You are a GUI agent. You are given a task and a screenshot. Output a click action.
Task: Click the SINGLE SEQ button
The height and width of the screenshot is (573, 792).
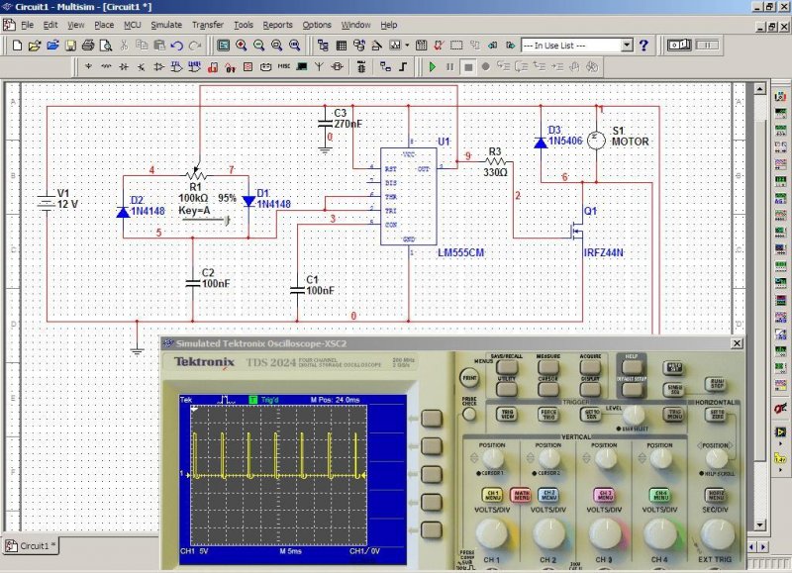pyautogui.click(x=674, y=389)
